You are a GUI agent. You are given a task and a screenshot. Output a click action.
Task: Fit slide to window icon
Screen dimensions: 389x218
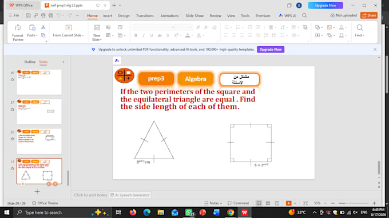pos(305,203)
